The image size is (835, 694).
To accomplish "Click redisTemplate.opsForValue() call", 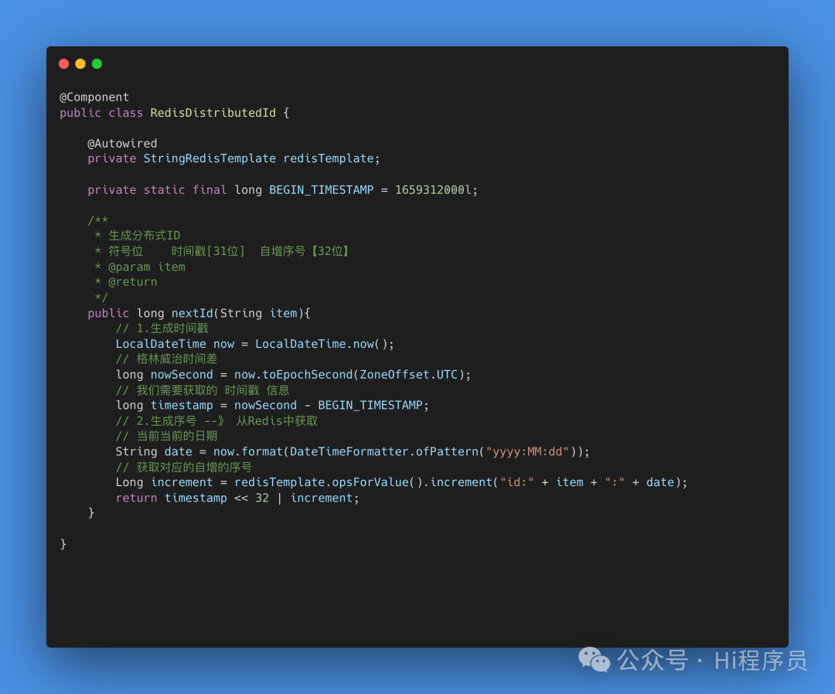I will [x=328, y=483].
